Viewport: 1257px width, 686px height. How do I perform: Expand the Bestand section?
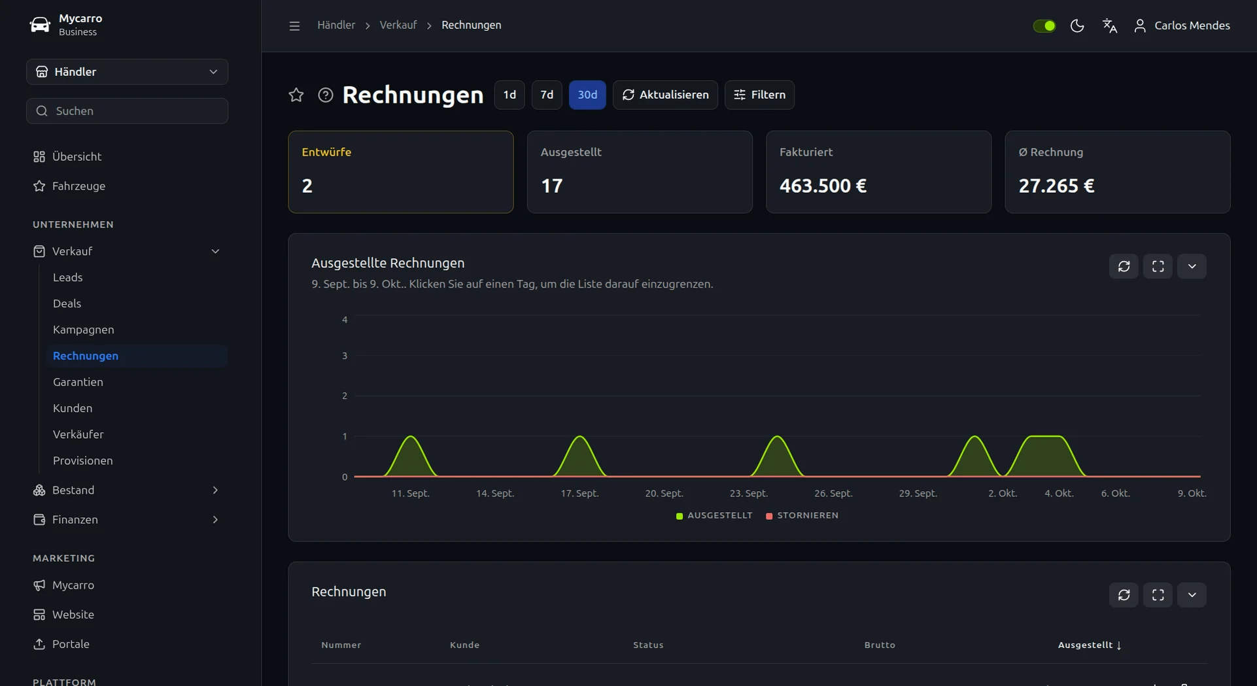[127, 490]
